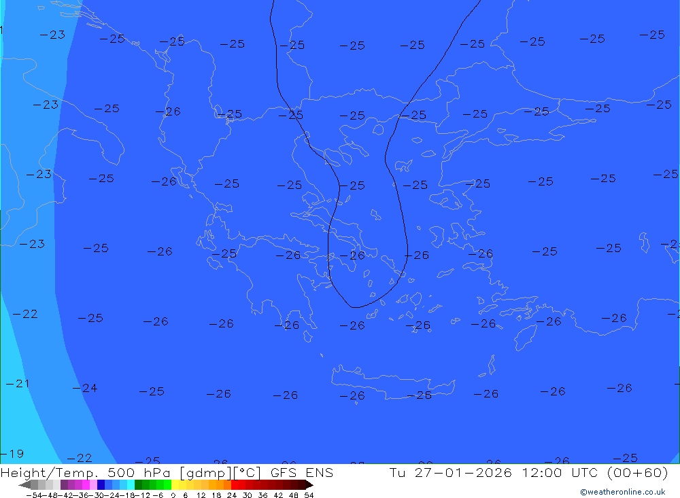Click the -54 label under the color scale
The height and width of the screenshot is (498, 680).
coord(34,495)
